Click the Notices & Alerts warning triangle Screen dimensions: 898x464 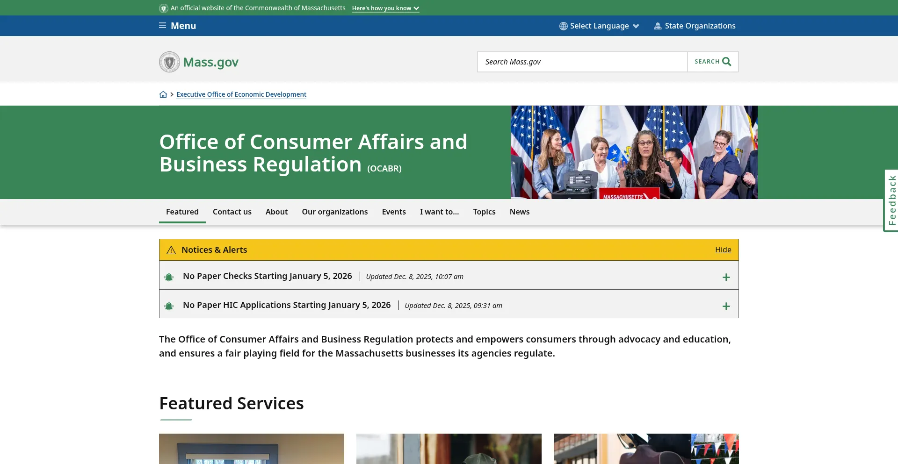coord(171,250)
